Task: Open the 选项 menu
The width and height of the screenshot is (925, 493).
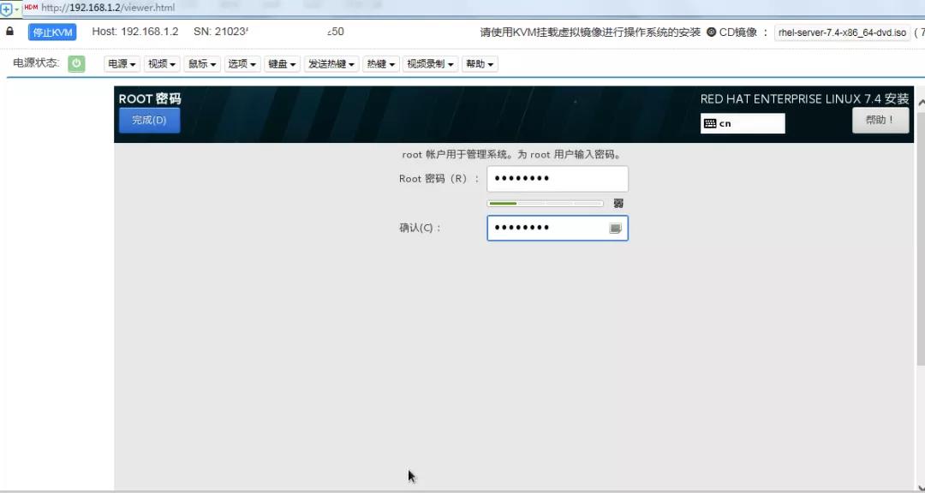Action: tap(242, 62)
